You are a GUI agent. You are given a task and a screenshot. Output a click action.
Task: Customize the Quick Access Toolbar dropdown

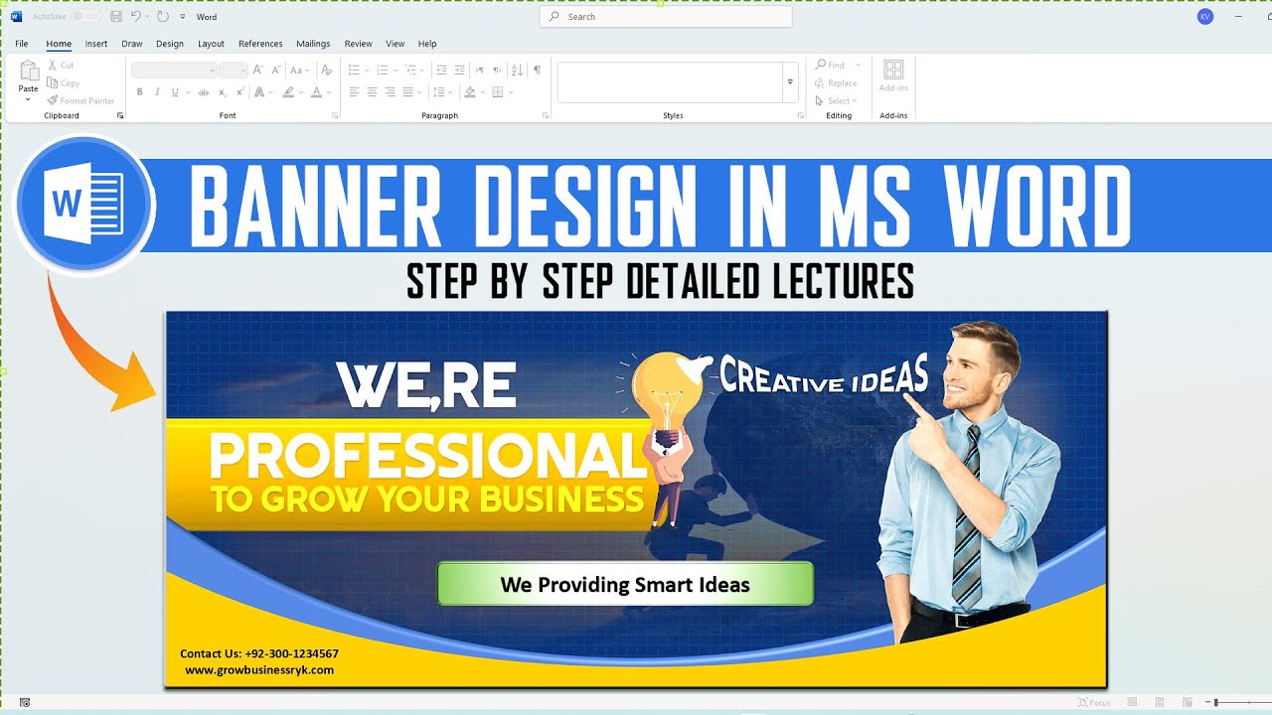183,17
